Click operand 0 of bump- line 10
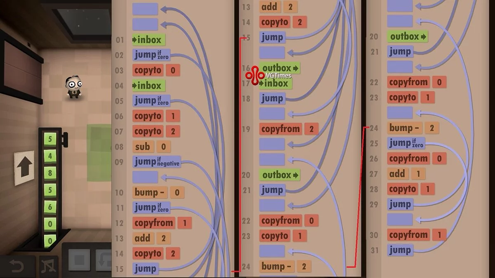 (177, 192)
